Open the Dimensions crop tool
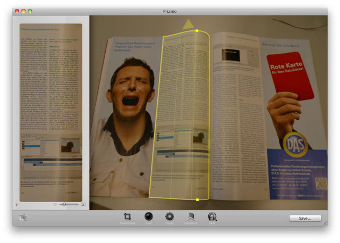 click(x=127, y=218)
